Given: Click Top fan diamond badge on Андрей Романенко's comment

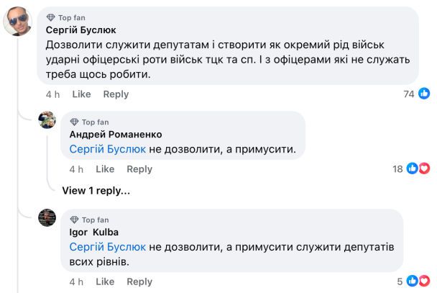Looking at the screenshot, I should coord(73,122).
